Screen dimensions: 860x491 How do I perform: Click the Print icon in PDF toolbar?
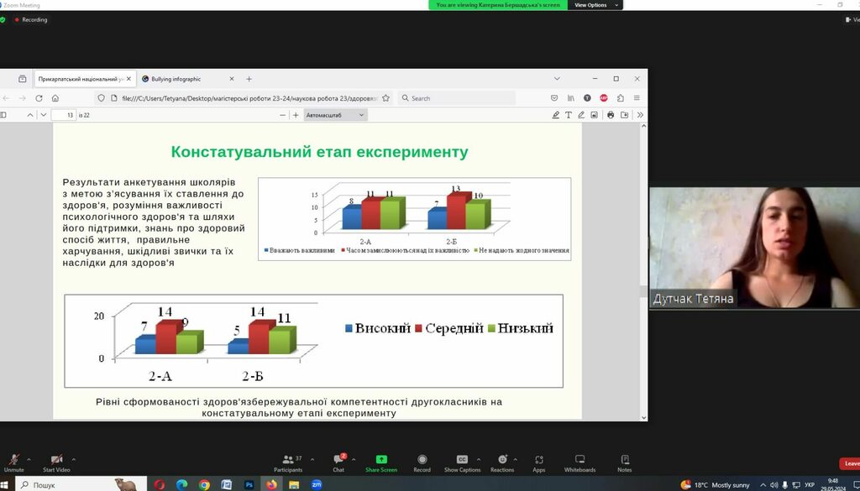[611, 115]
